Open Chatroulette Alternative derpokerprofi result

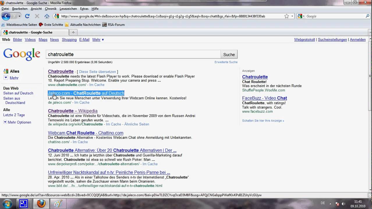[112, 150]
